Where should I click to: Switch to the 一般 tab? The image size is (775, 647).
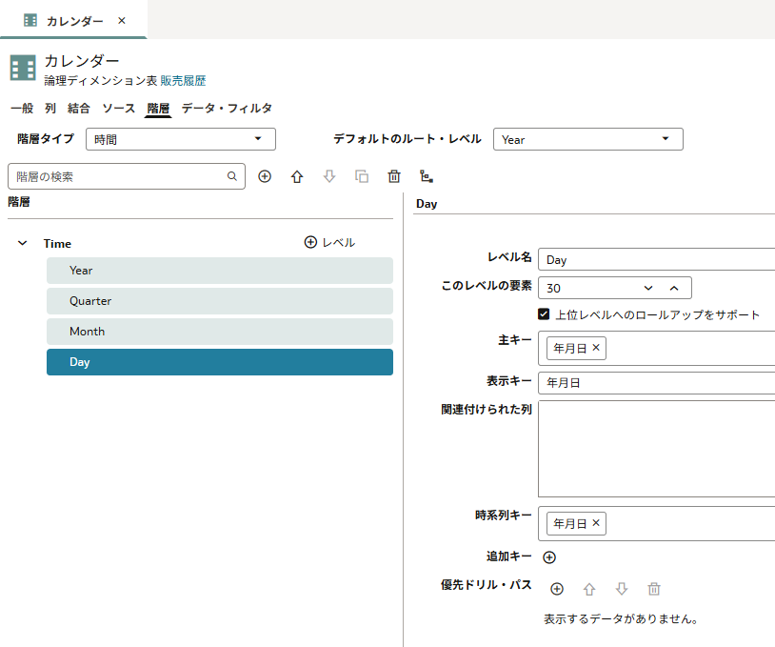[x=22, y=108]
